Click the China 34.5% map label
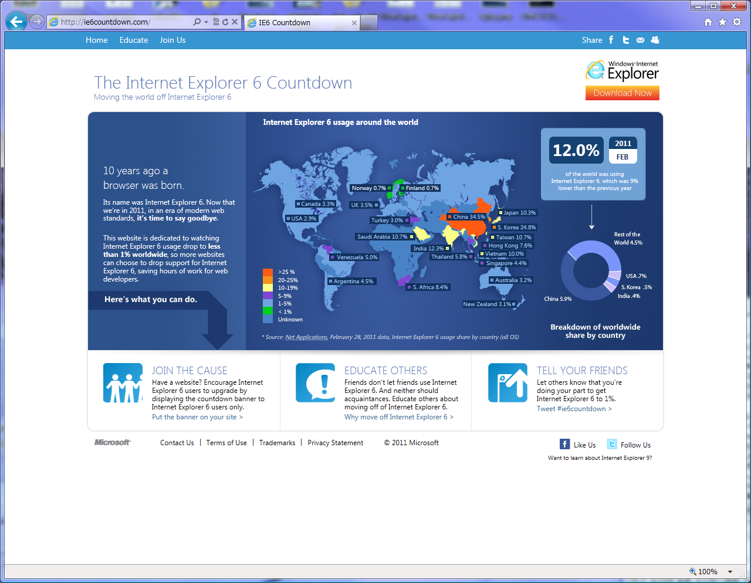Screen dimensions: 751x583 (467, 217)
